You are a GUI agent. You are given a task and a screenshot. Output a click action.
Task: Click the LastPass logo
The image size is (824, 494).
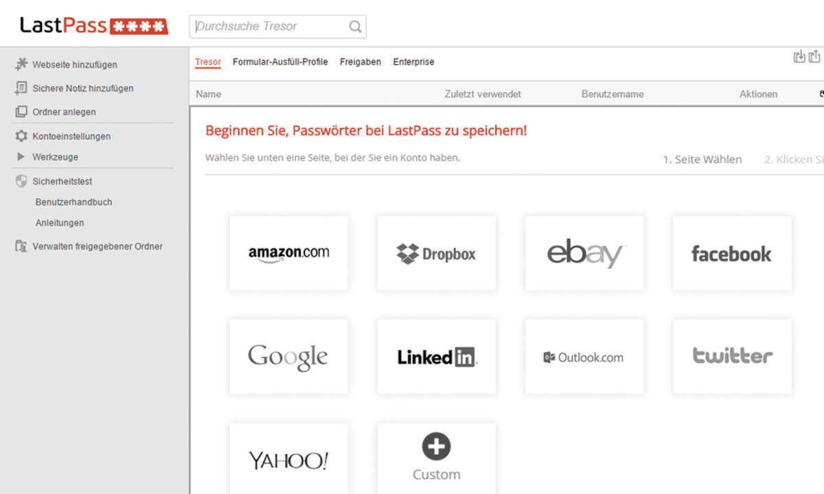pos(94,26)
